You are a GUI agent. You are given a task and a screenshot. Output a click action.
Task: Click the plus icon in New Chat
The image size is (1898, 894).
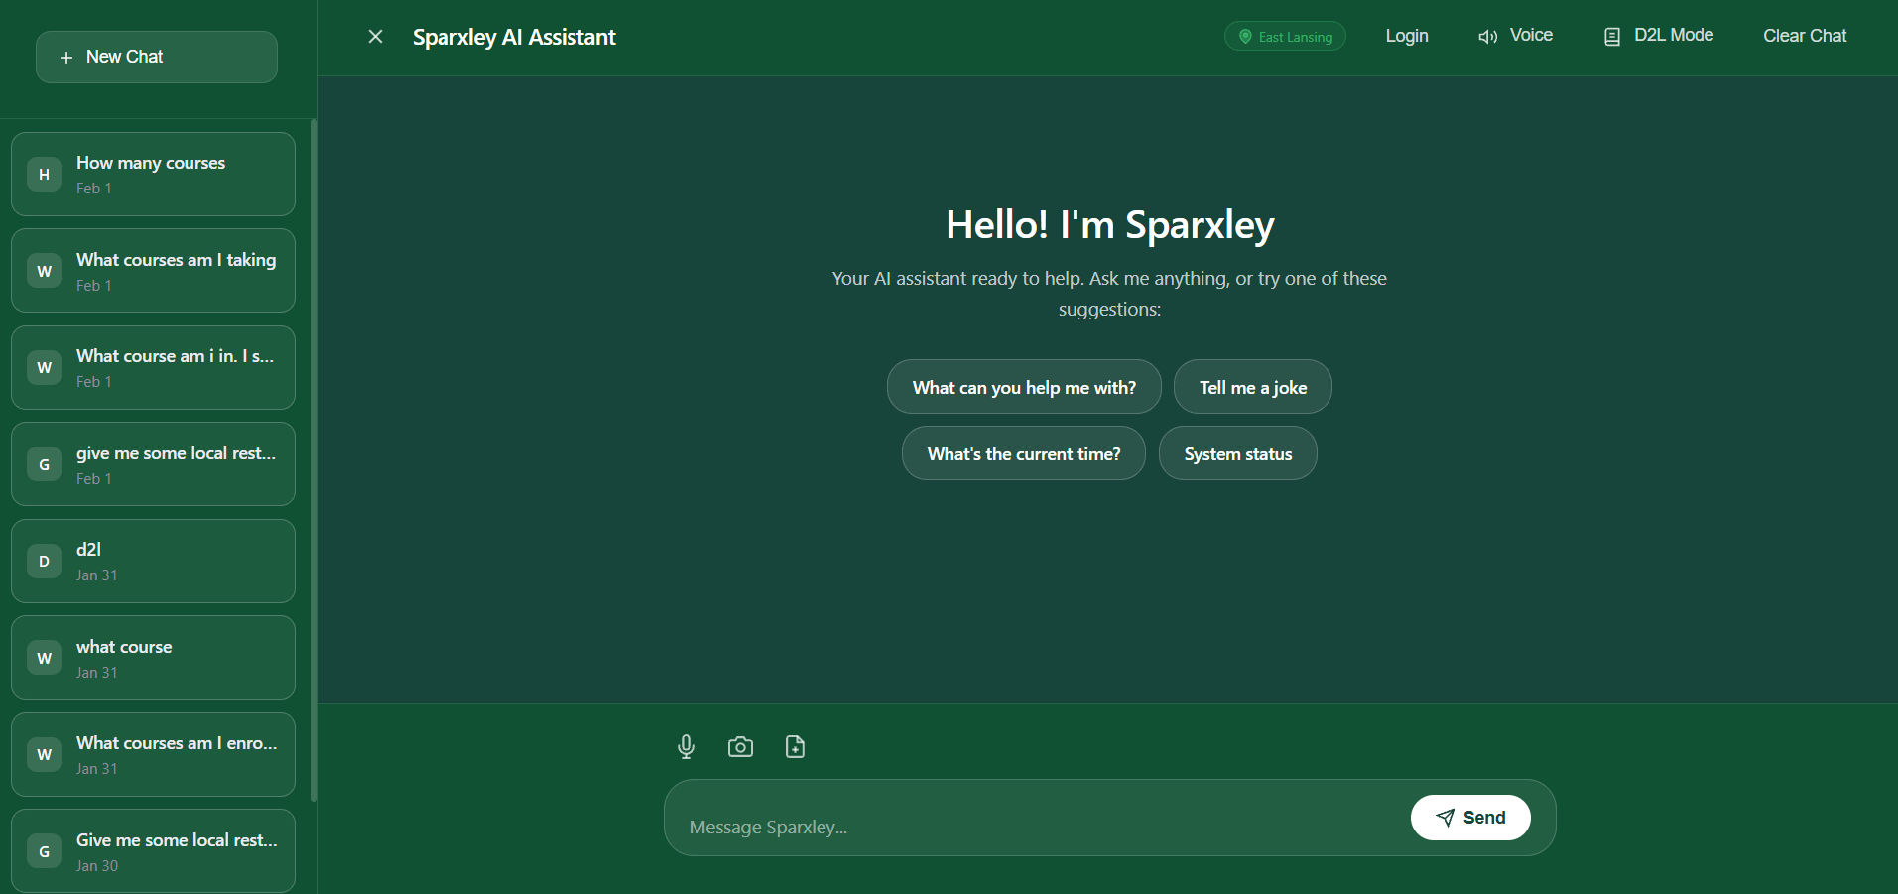[x=66, y=58]
